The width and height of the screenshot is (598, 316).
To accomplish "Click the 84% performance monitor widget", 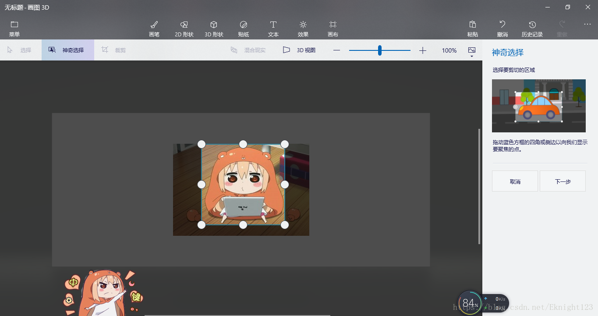I will pos(470,302).
